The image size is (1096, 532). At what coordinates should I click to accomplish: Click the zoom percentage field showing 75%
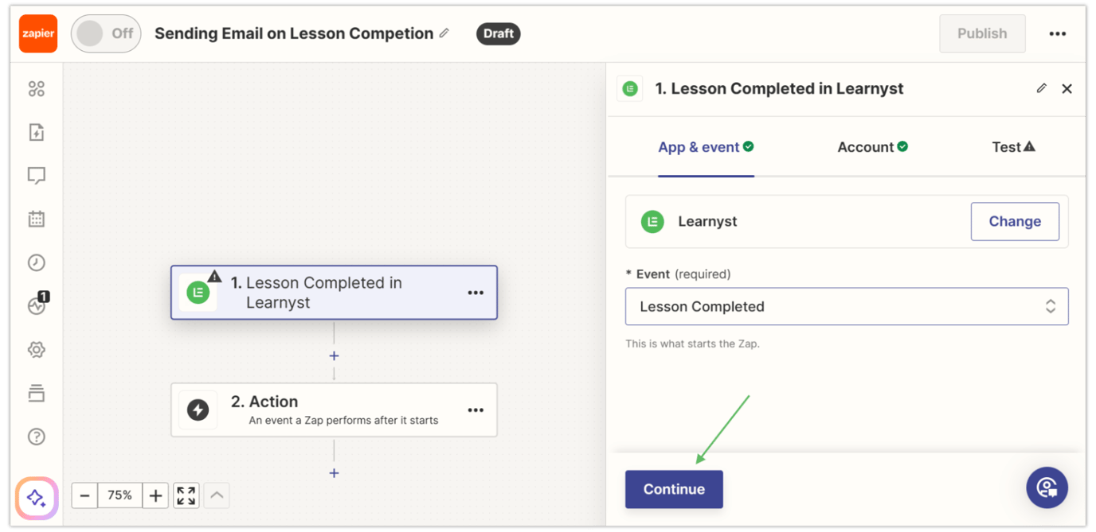click(119, 495)
